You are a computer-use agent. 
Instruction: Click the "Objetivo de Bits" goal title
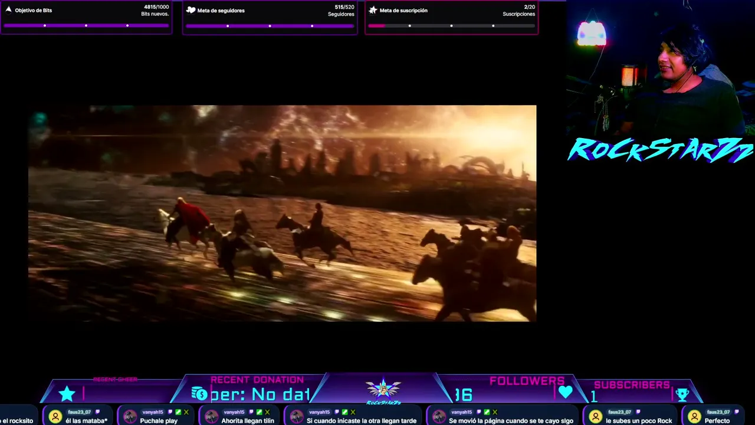click(x=34, y=10)
